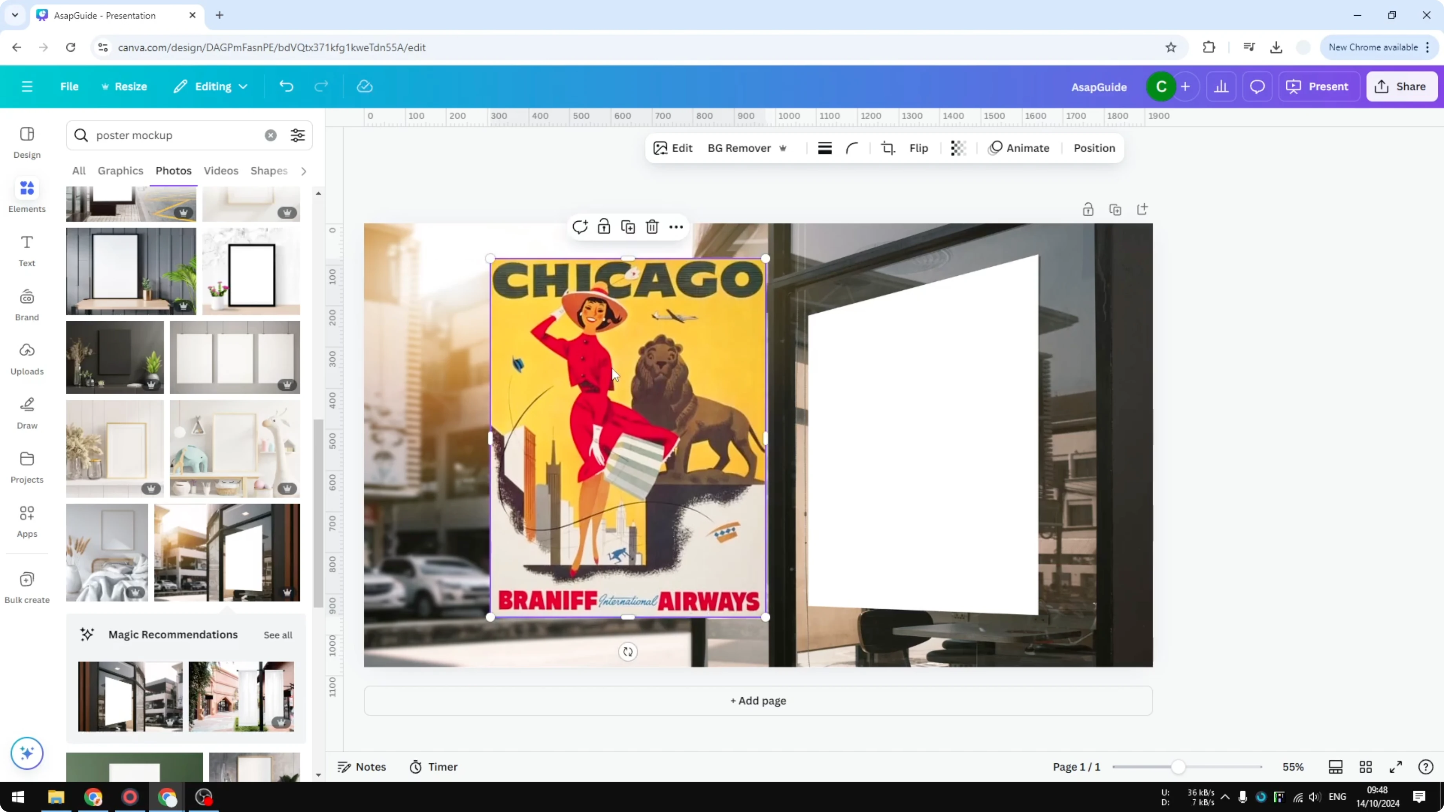Click the Crop icon in the toolbar

click(x=888, y=148)
